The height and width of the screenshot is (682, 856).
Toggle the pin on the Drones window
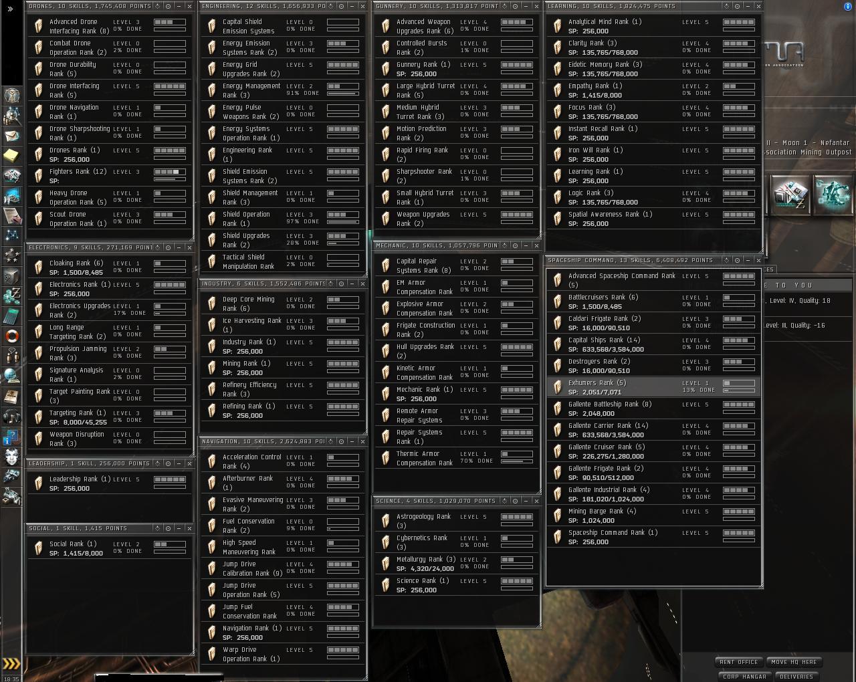click(168, 6)
